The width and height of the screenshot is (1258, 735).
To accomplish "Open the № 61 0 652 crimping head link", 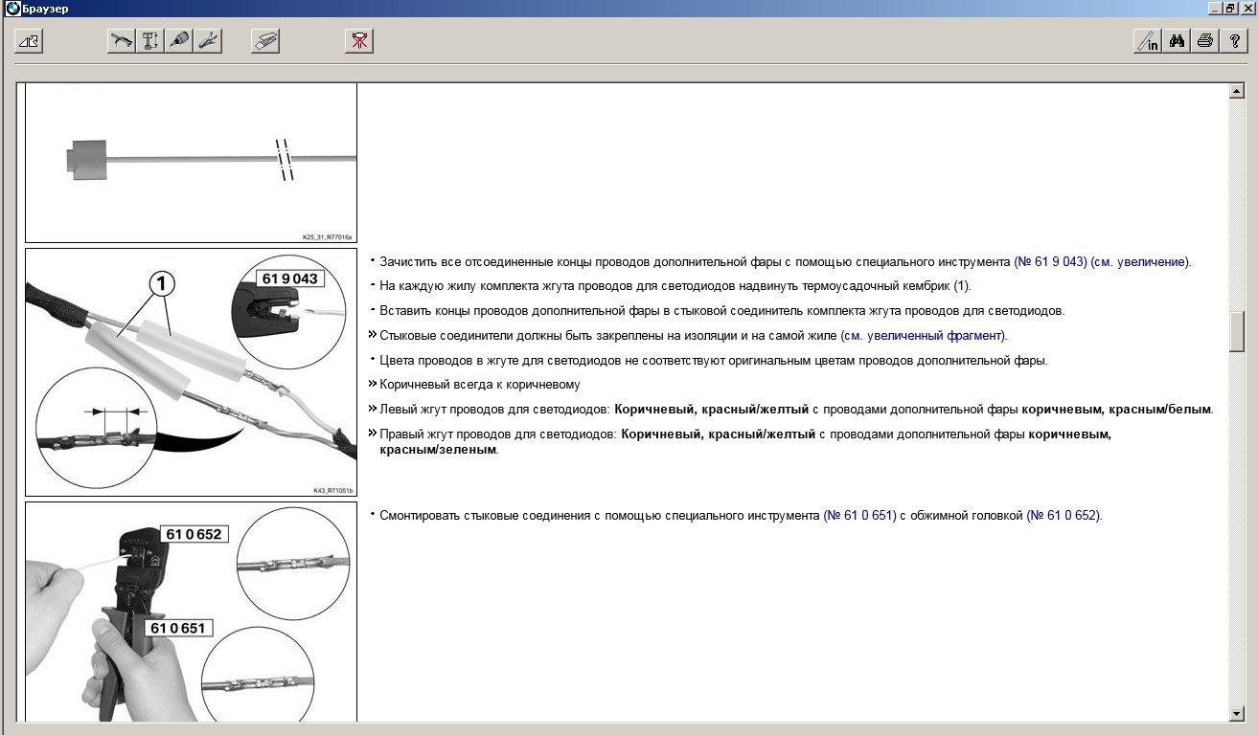I will [1064, 515].
